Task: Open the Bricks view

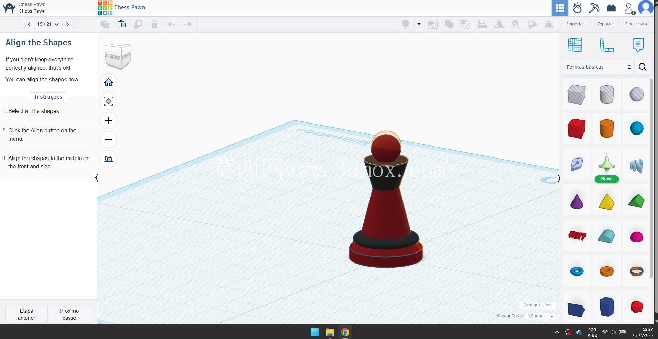Action: (x=611, y=8)
